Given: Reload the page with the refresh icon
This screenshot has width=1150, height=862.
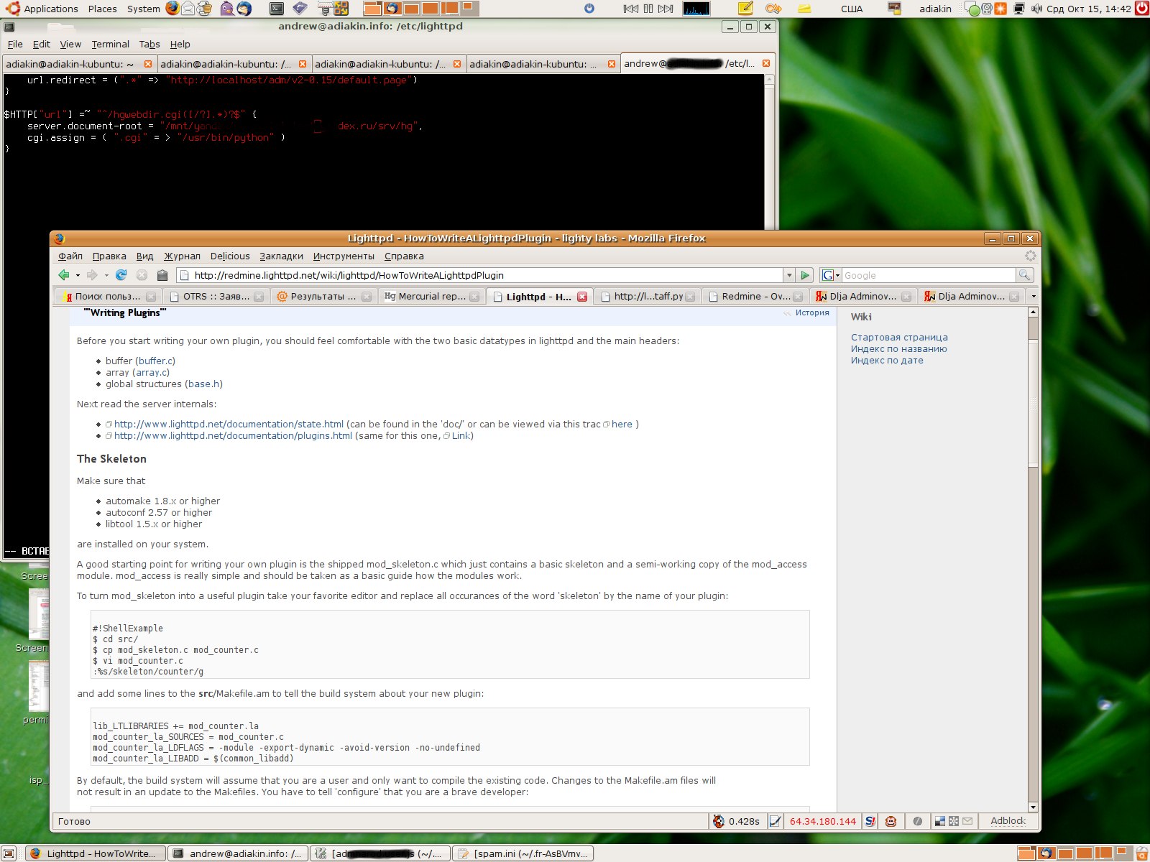Looking at the screenshot, I should [121, 275].
